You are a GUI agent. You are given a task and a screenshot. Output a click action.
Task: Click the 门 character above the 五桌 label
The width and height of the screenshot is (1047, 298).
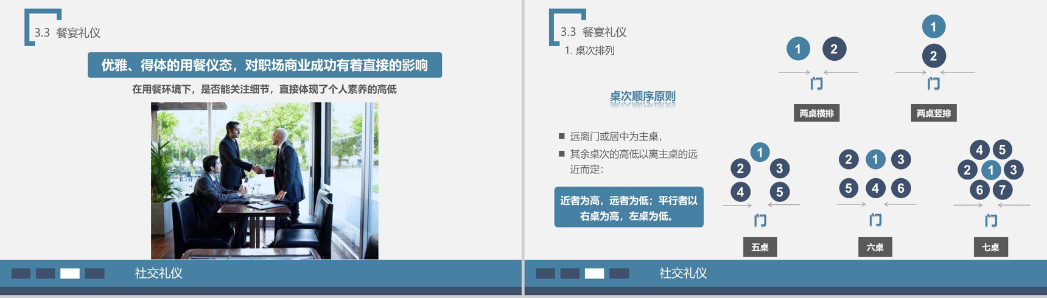click(x=760, y=220)
